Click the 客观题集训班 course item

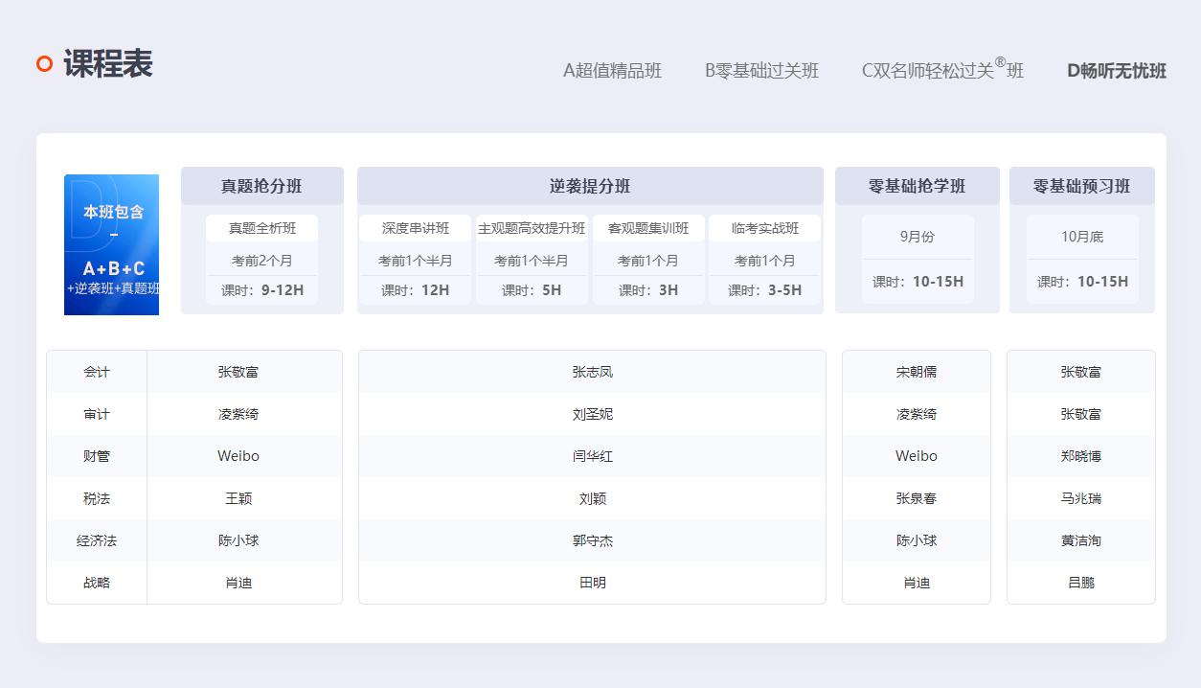[x=647, y=228]
